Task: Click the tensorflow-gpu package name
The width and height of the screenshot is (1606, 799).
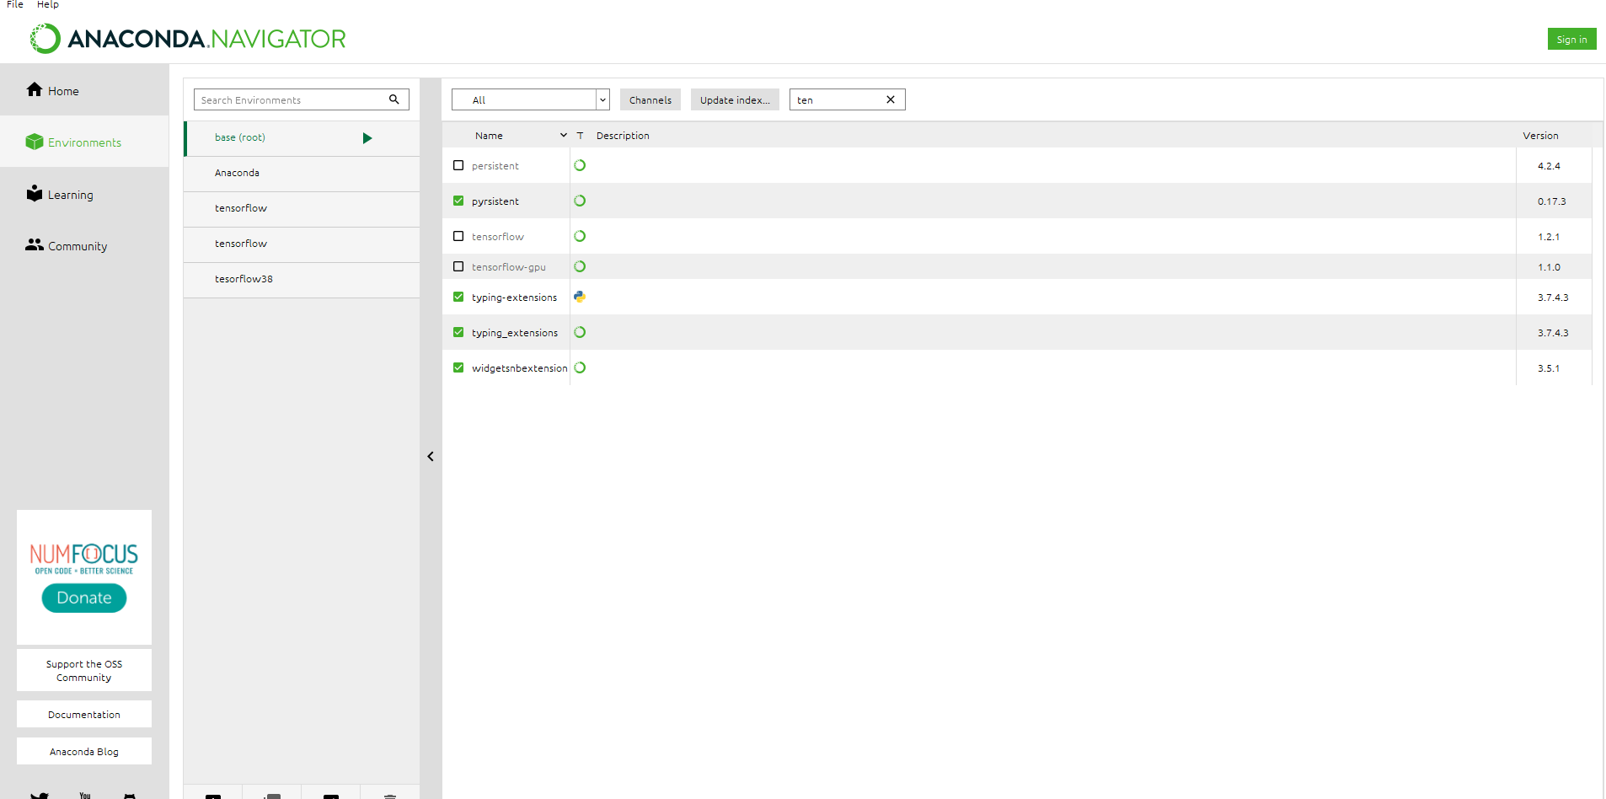Action: 509,267
